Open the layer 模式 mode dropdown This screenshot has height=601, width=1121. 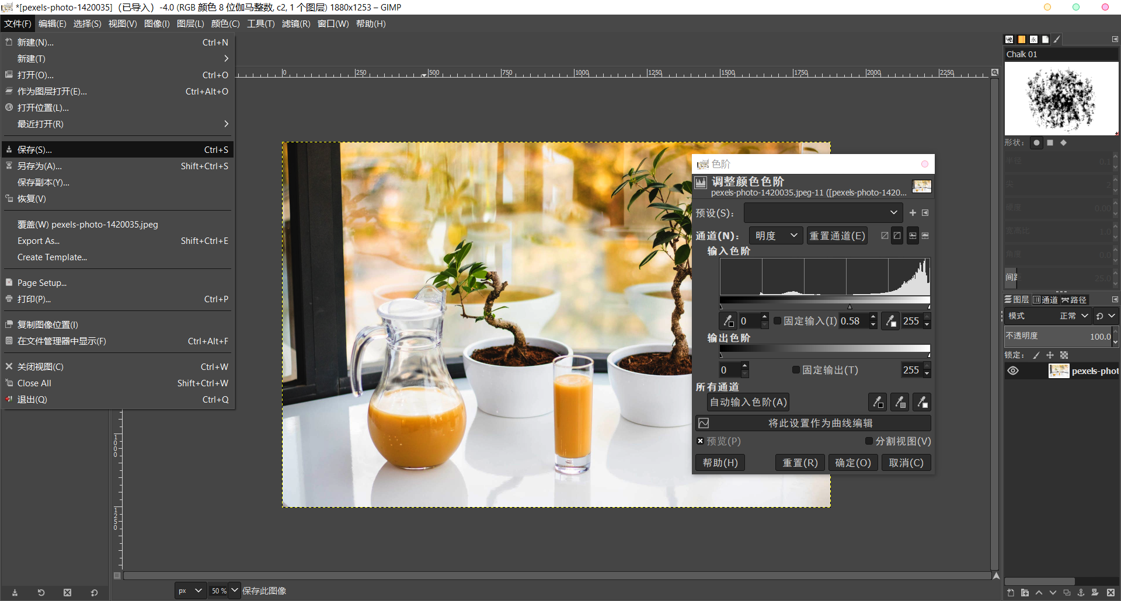pyautogui.click(x=1048, y=316)
